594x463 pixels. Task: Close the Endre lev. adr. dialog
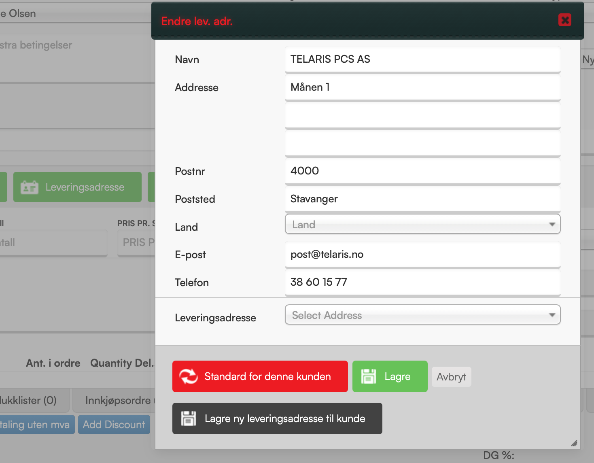pos(565,20)
